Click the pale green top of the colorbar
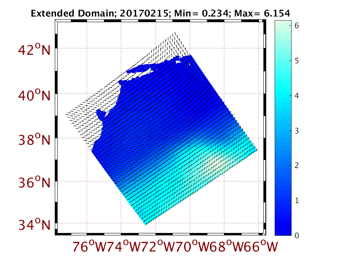The width and height of the screenshot is (352, 264). click(x=283, y=25)
